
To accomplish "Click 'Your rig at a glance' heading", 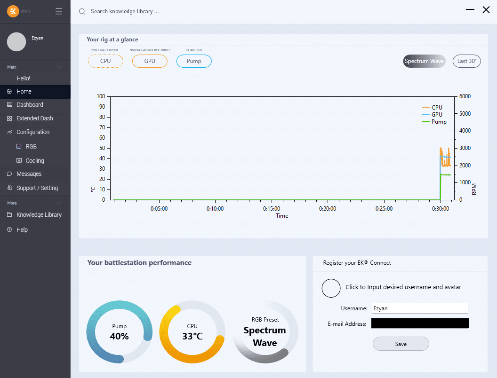I will point(112,39).
